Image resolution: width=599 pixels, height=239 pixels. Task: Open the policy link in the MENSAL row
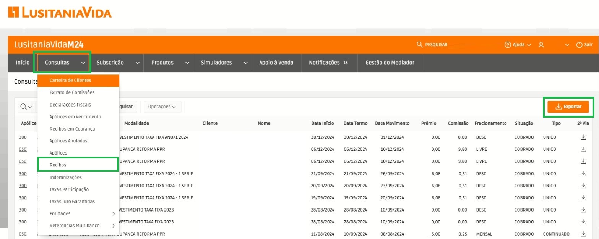[23, 234]
